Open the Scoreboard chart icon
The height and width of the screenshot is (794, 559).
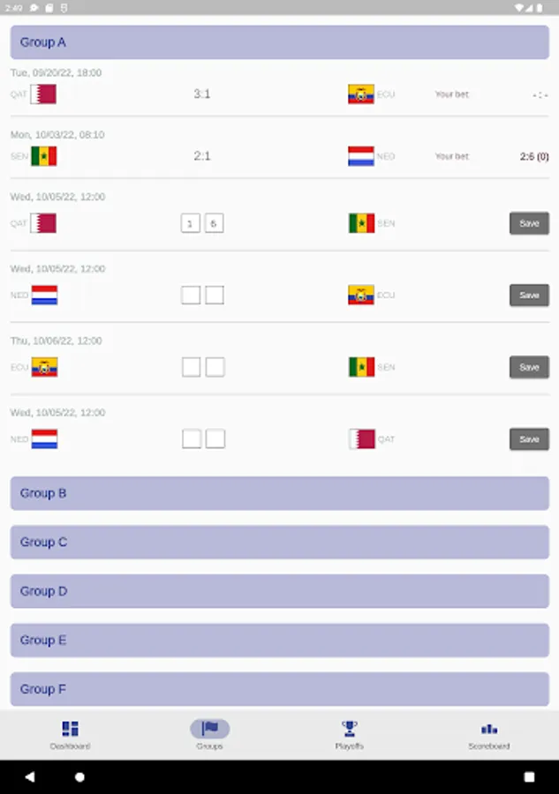[488, 729]
